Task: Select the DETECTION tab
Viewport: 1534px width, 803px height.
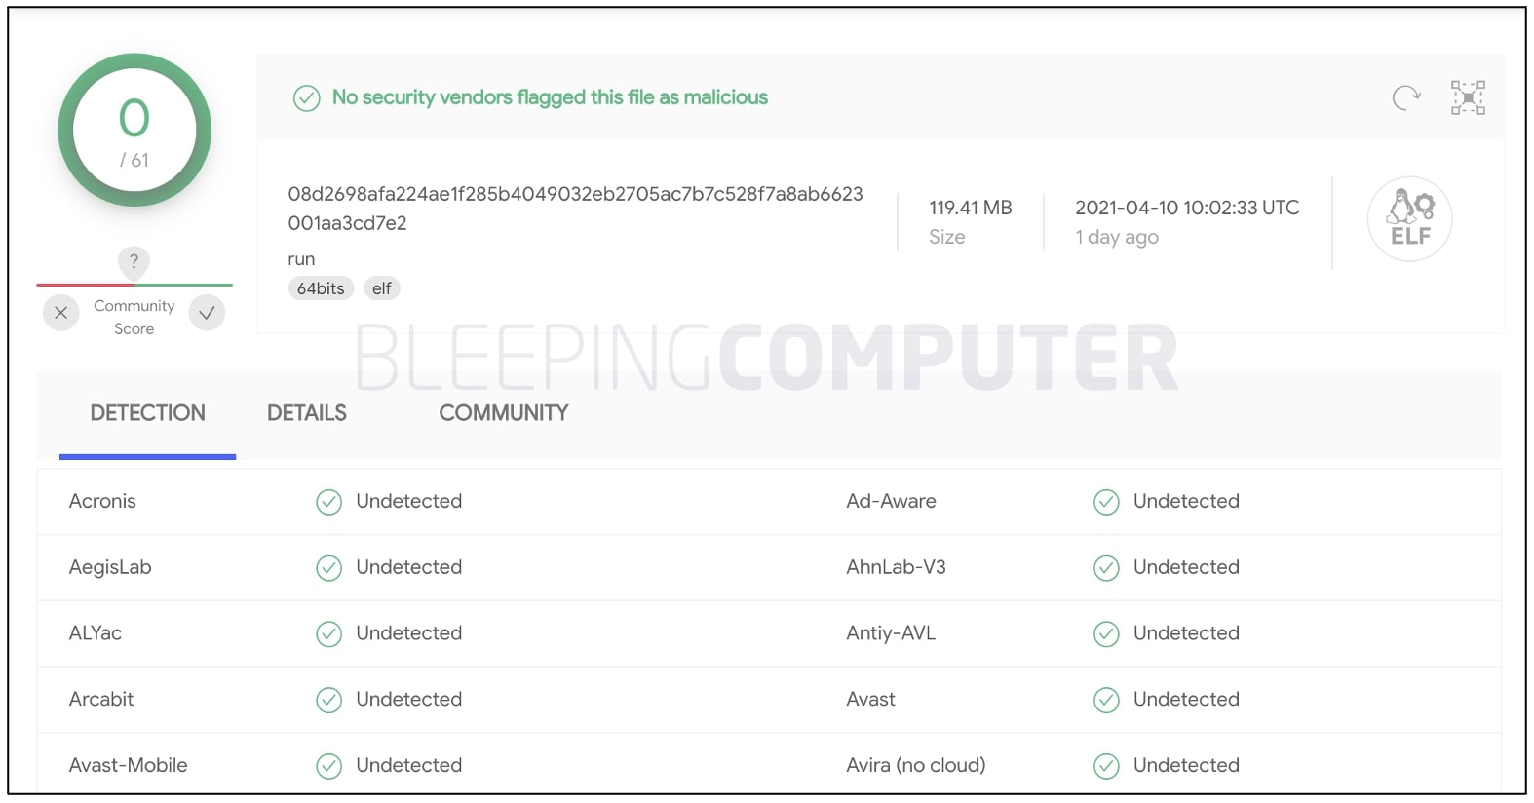Action: point(147,413)
